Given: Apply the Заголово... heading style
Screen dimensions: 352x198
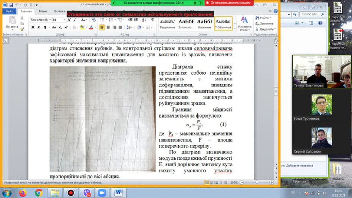Looking at the screenshot, I should [186, 23].
